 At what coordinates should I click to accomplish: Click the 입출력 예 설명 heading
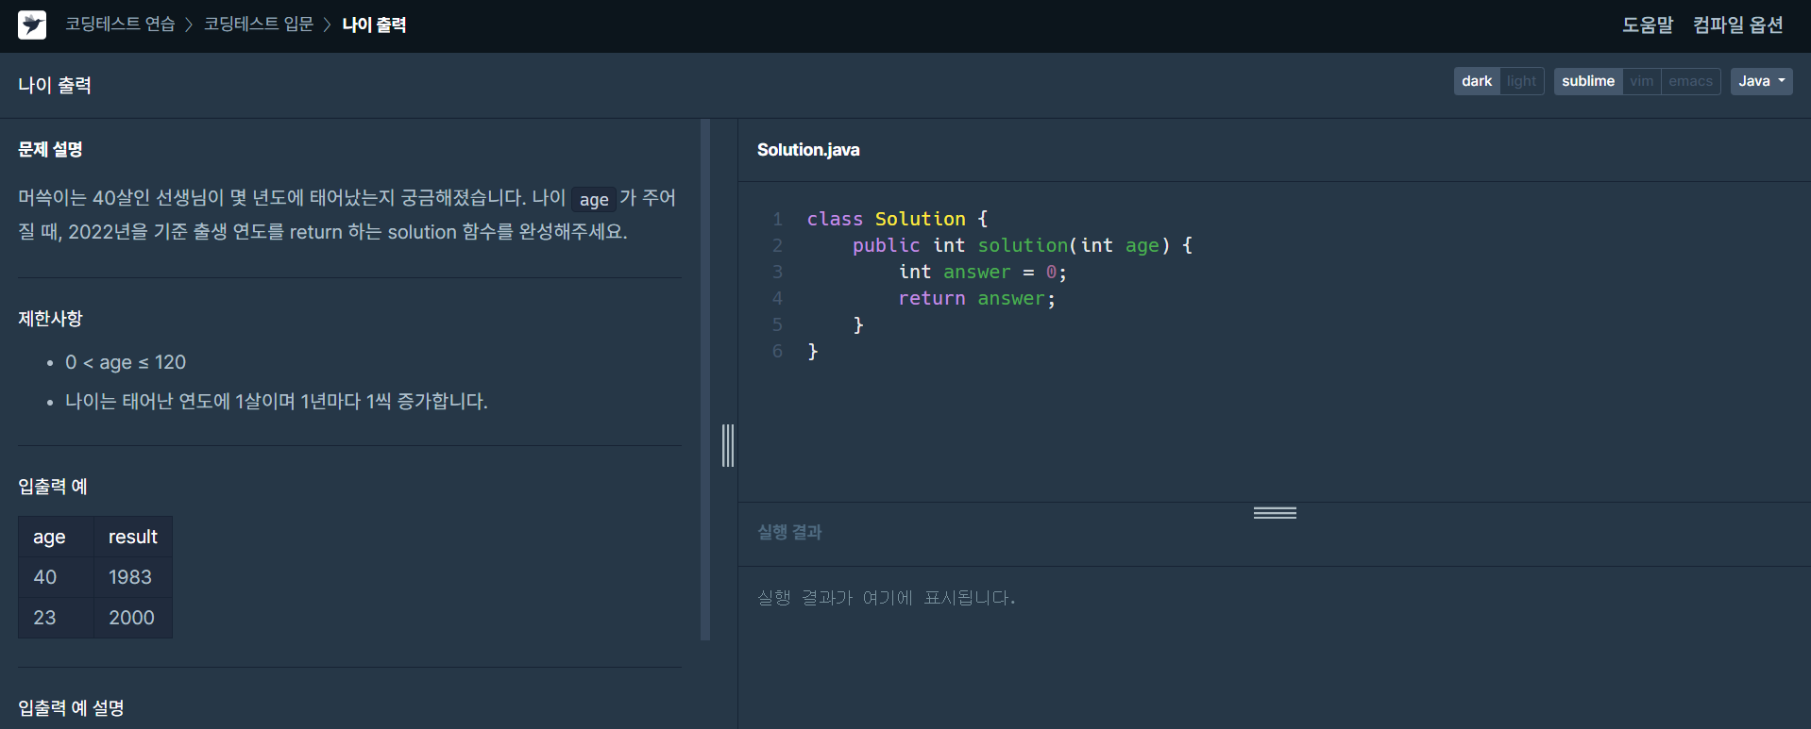[x=71, y=708]
